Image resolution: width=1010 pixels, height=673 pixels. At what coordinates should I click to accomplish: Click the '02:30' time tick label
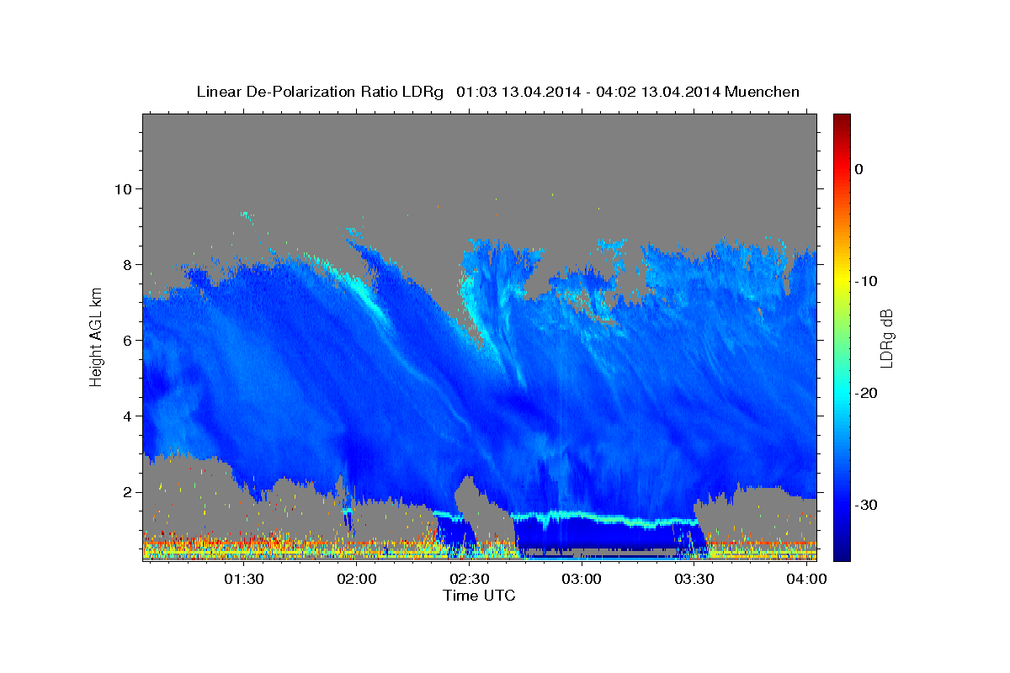[469, 579]
